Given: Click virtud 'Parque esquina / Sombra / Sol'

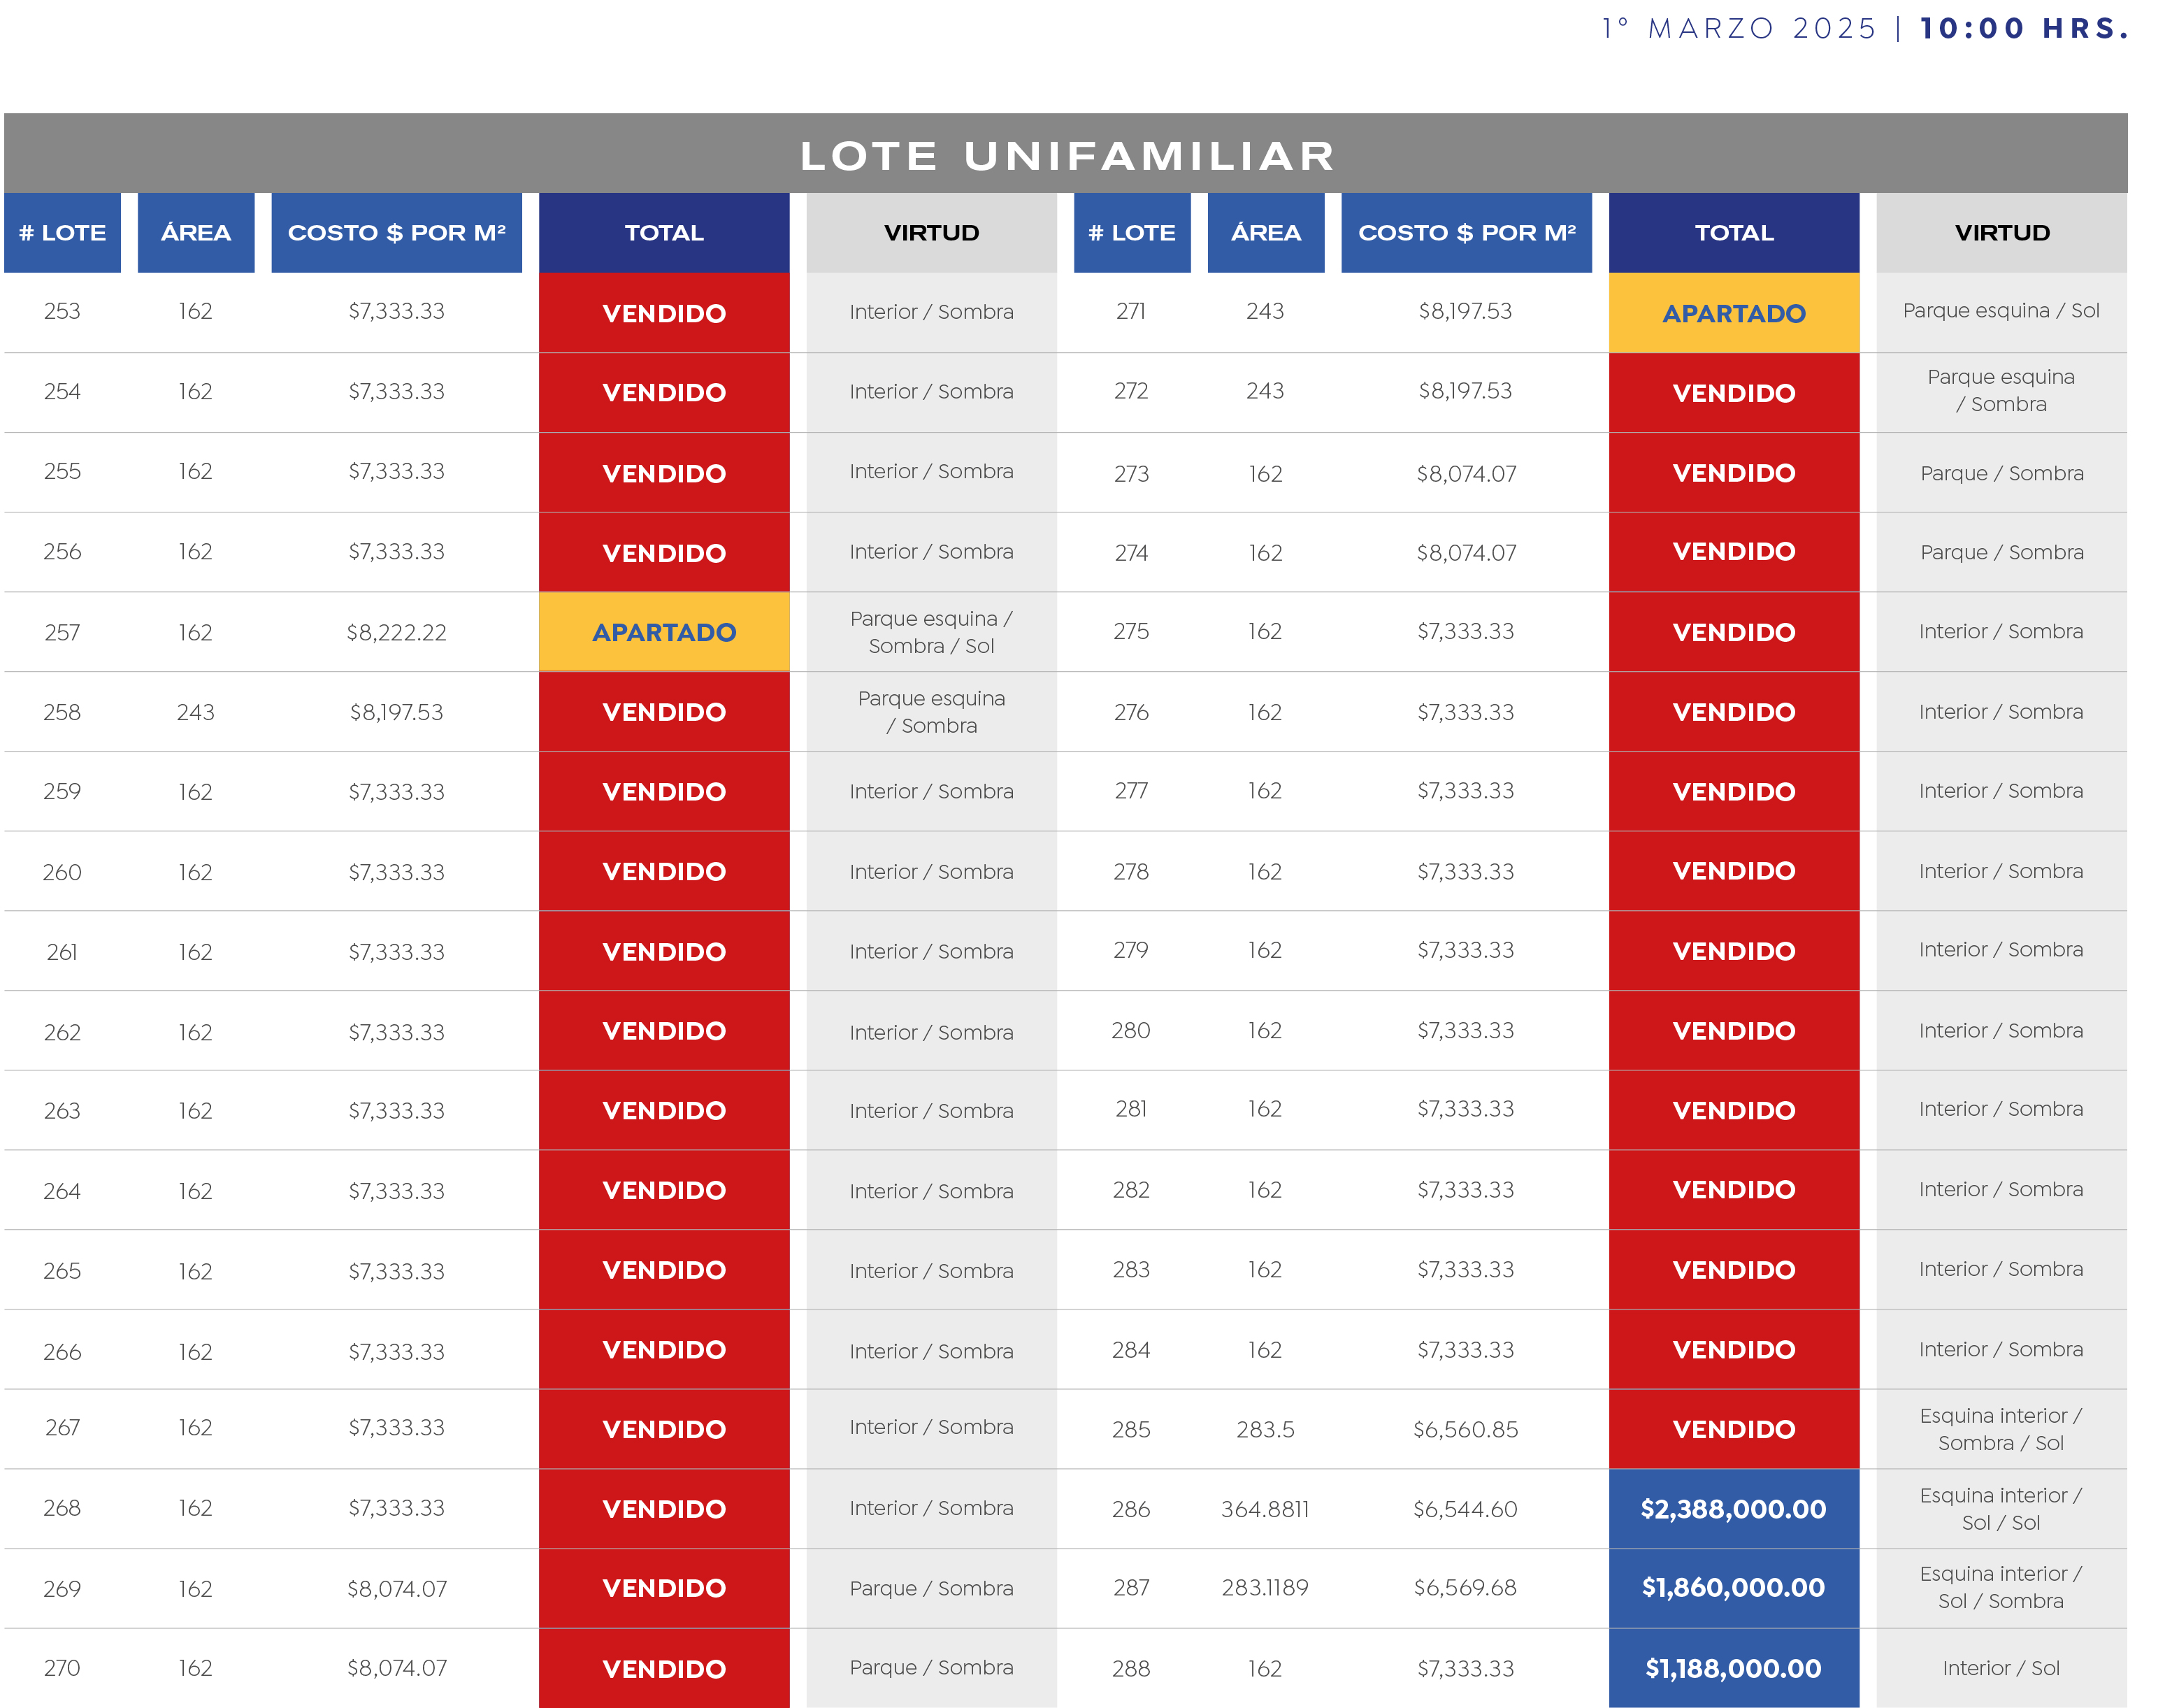Looking at the screenshot, I should coord(931,632).
